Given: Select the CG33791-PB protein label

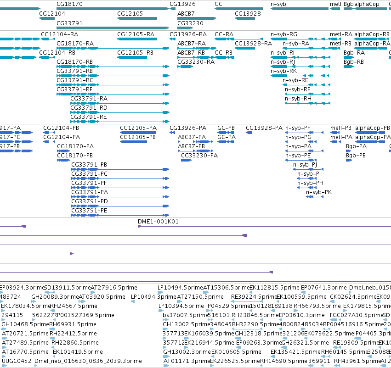Looking at the screenshot, I should coord(89,165).
